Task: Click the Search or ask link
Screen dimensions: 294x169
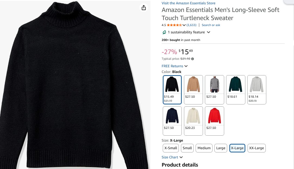Action: coord(211,25)
